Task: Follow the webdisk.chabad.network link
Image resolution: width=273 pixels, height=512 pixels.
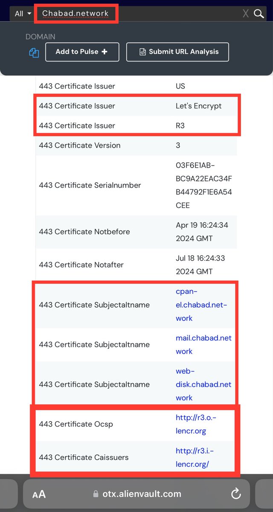Action: (203, 384)
